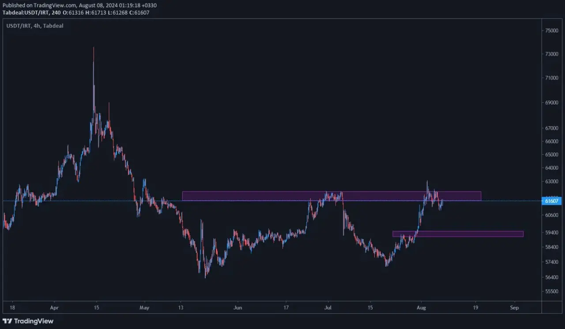This screenshot has height=329, width=565.
Task: Click the '17' date label on time axis
Action: (286, 307)
